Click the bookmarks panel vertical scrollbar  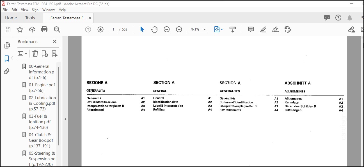[59, 106]
